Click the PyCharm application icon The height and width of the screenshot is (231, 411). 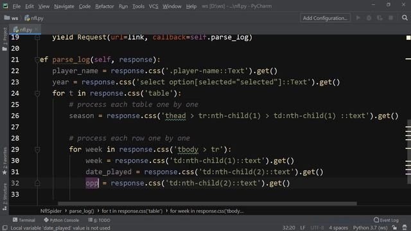point(5,6)
